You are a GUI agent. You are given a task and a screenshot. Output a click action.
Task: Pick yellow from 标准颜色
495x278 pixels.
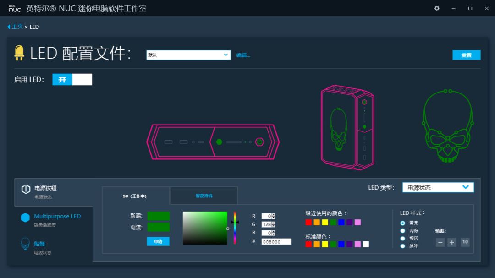click(x=325, y=244)
